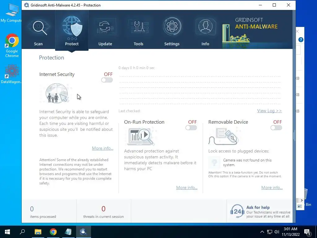
Task: Click the main window vertical scrollbar
Action: [x=294, y=135]
